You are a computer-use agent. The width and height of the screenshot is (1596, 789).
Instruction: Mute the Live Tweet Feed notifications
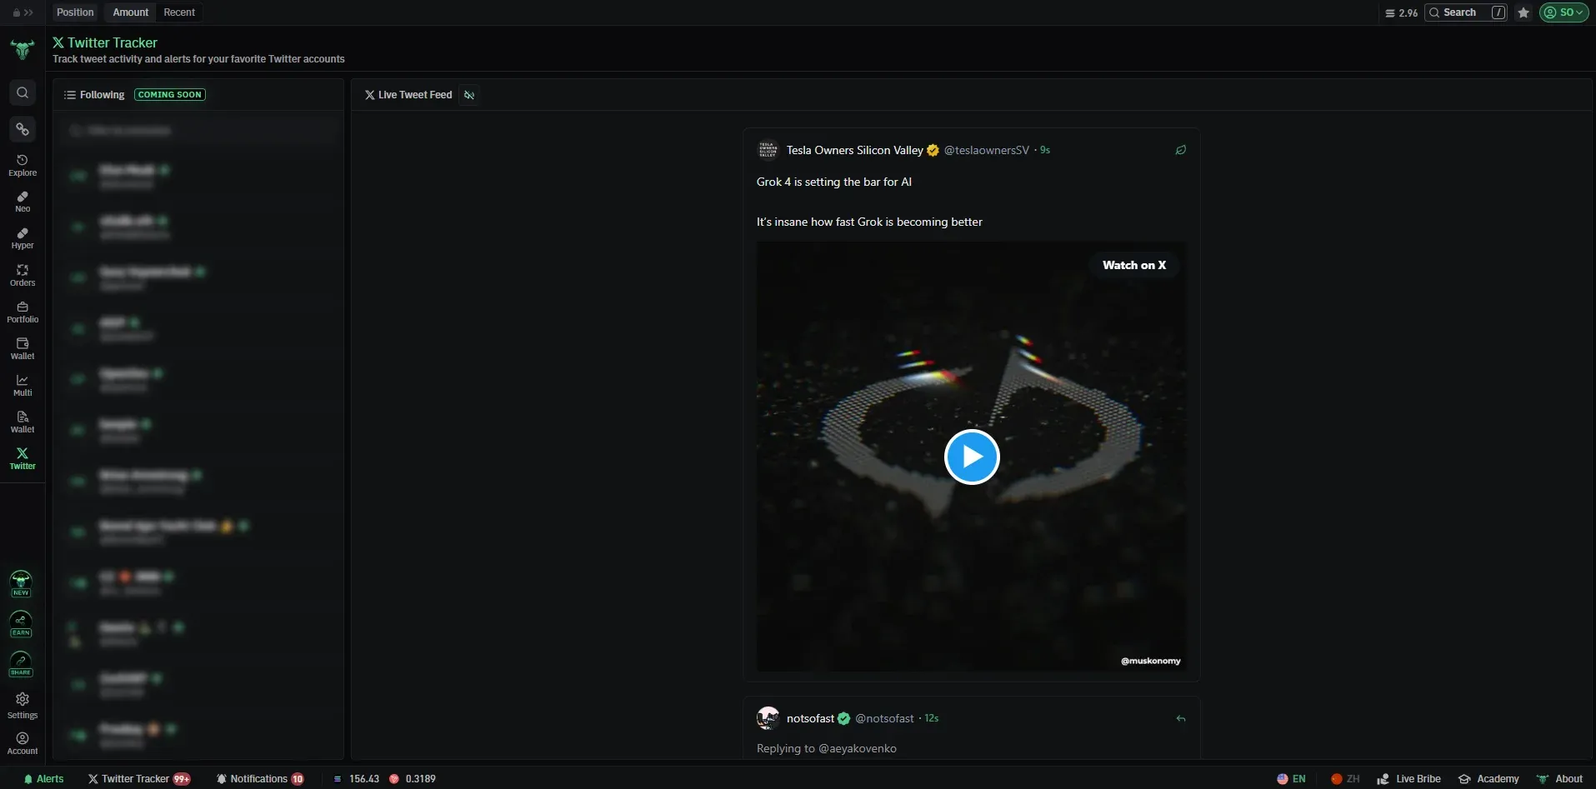[x=469, y=95]
